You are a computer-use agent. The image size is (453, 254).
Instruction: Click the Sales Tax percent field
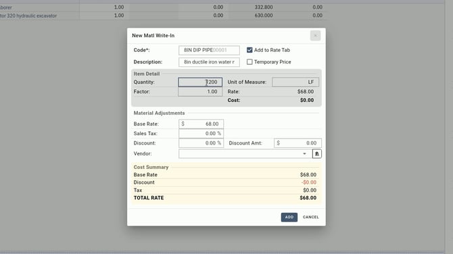201,133
